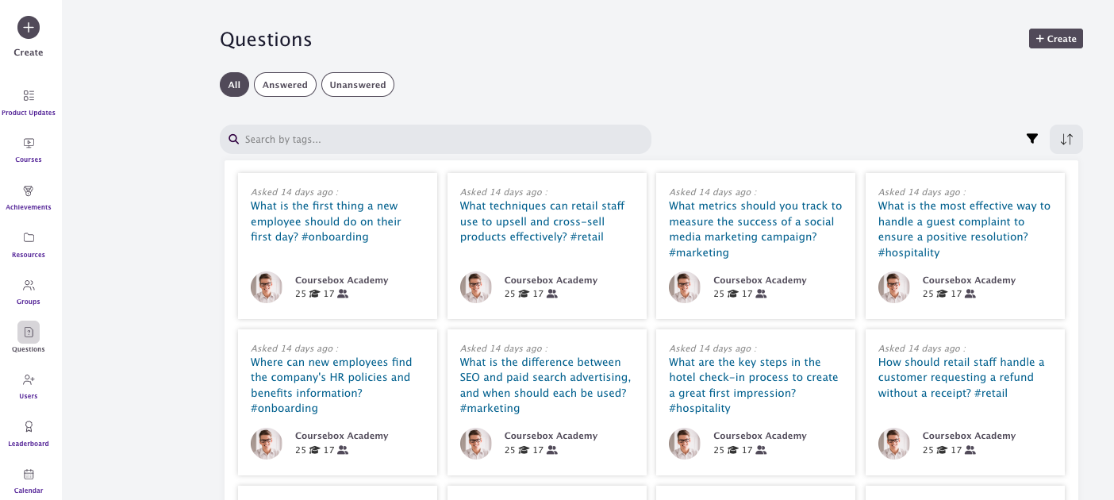1114x500 pixels.
Task: Open the Calendar sidebar icon
Action: 29,474
